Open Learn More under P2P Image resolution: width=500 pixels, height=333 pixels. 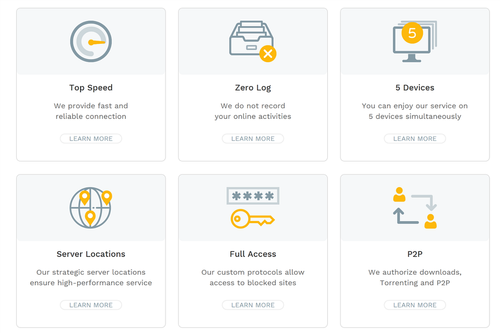(x=414, y=305)
